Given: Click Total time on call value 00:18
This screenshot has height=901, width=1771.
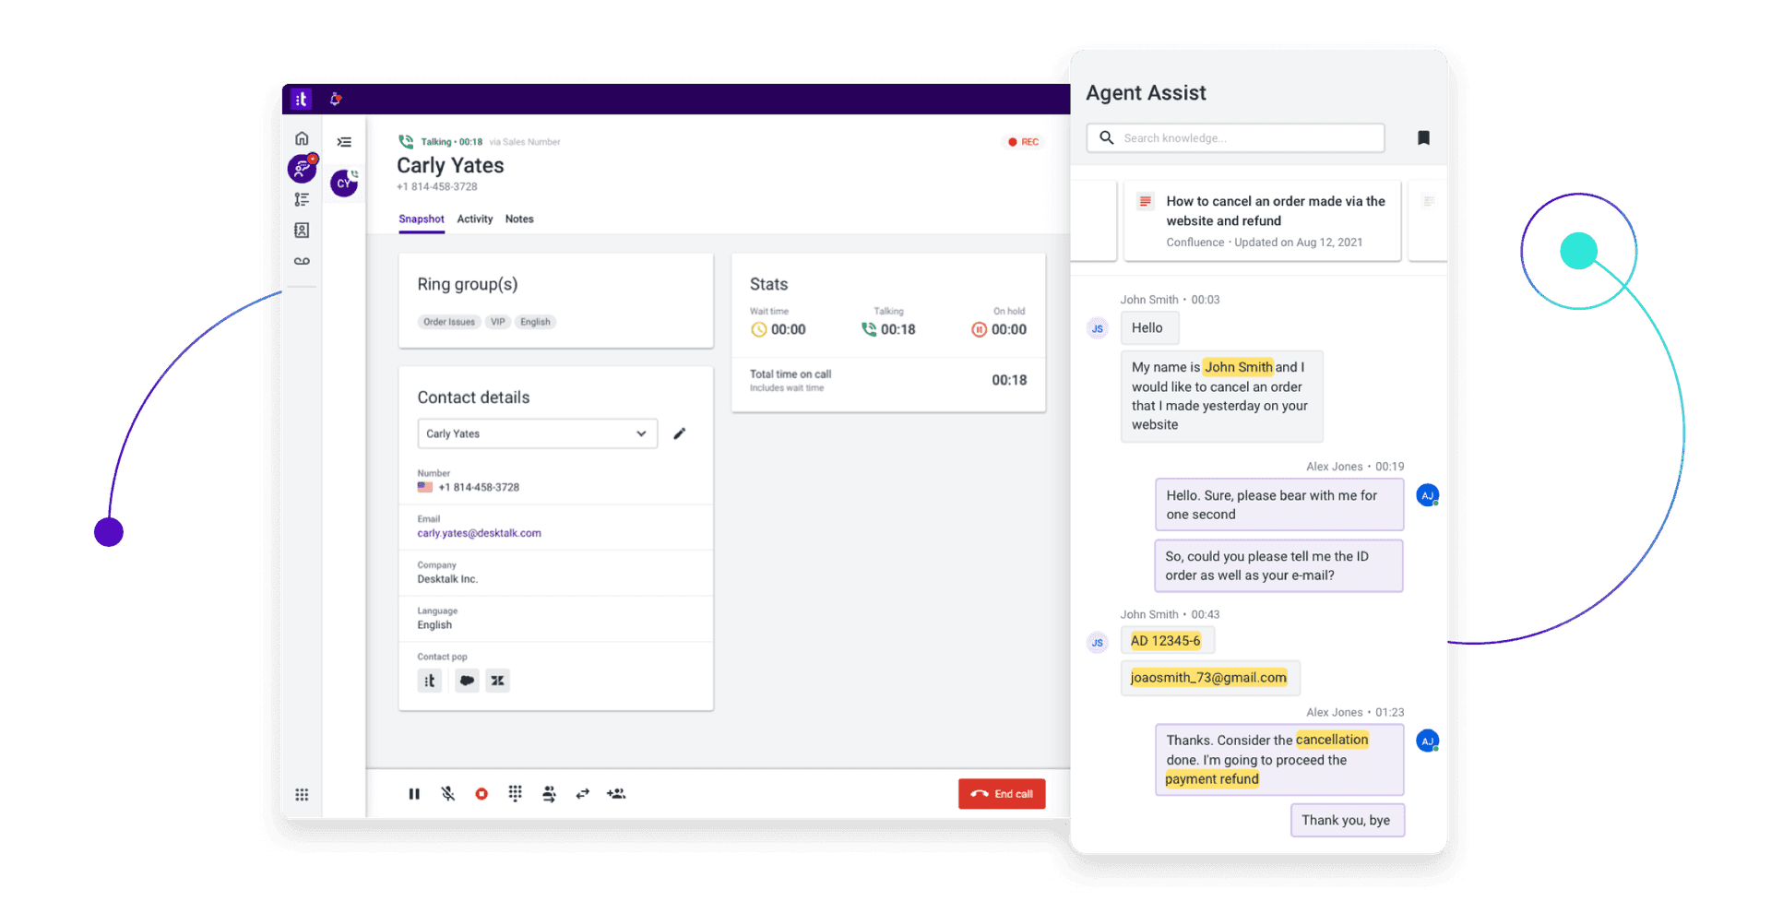Looking at the screenshot, I should (x=1009, y=380).
